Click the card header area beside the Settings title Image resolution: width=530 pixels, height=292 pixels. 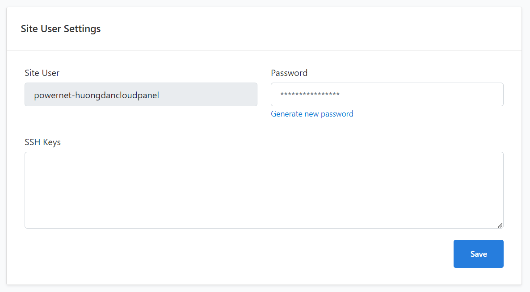pos(304,29)
